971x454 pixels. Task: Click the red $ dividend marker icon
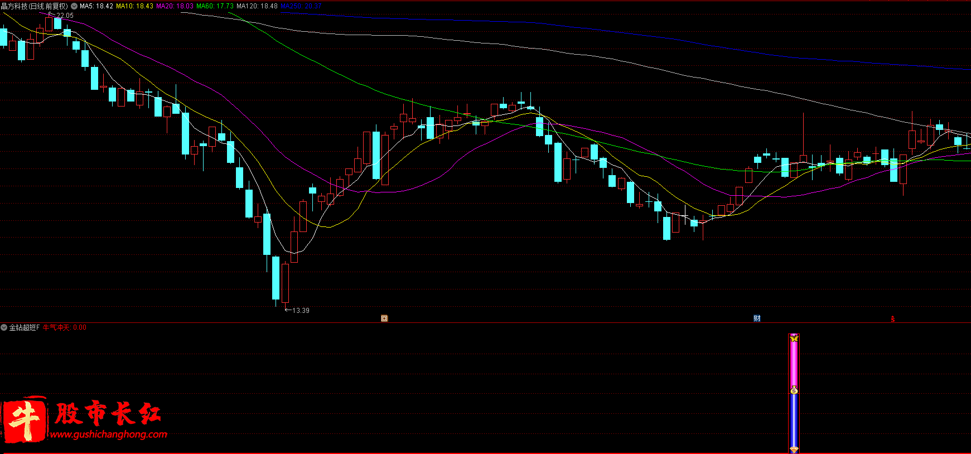(x=892, y=319)
